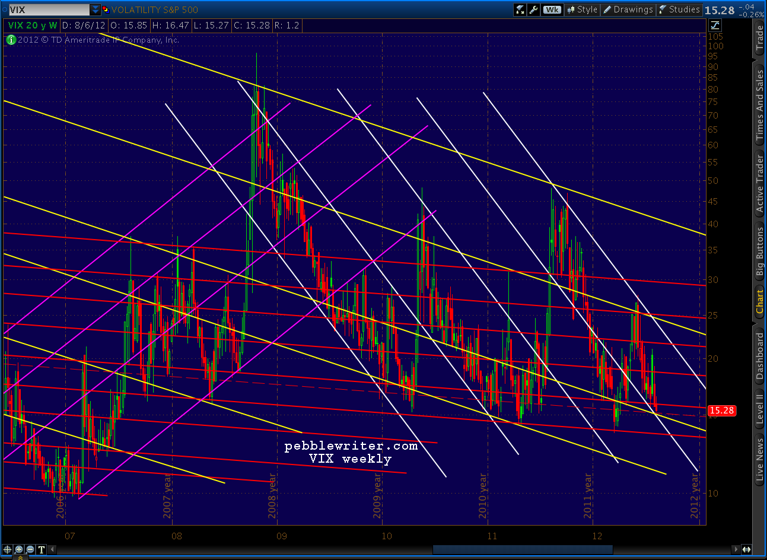Click the Drawings button
Image resolution: width=767 pixels, height=560 pixels.
628,9
